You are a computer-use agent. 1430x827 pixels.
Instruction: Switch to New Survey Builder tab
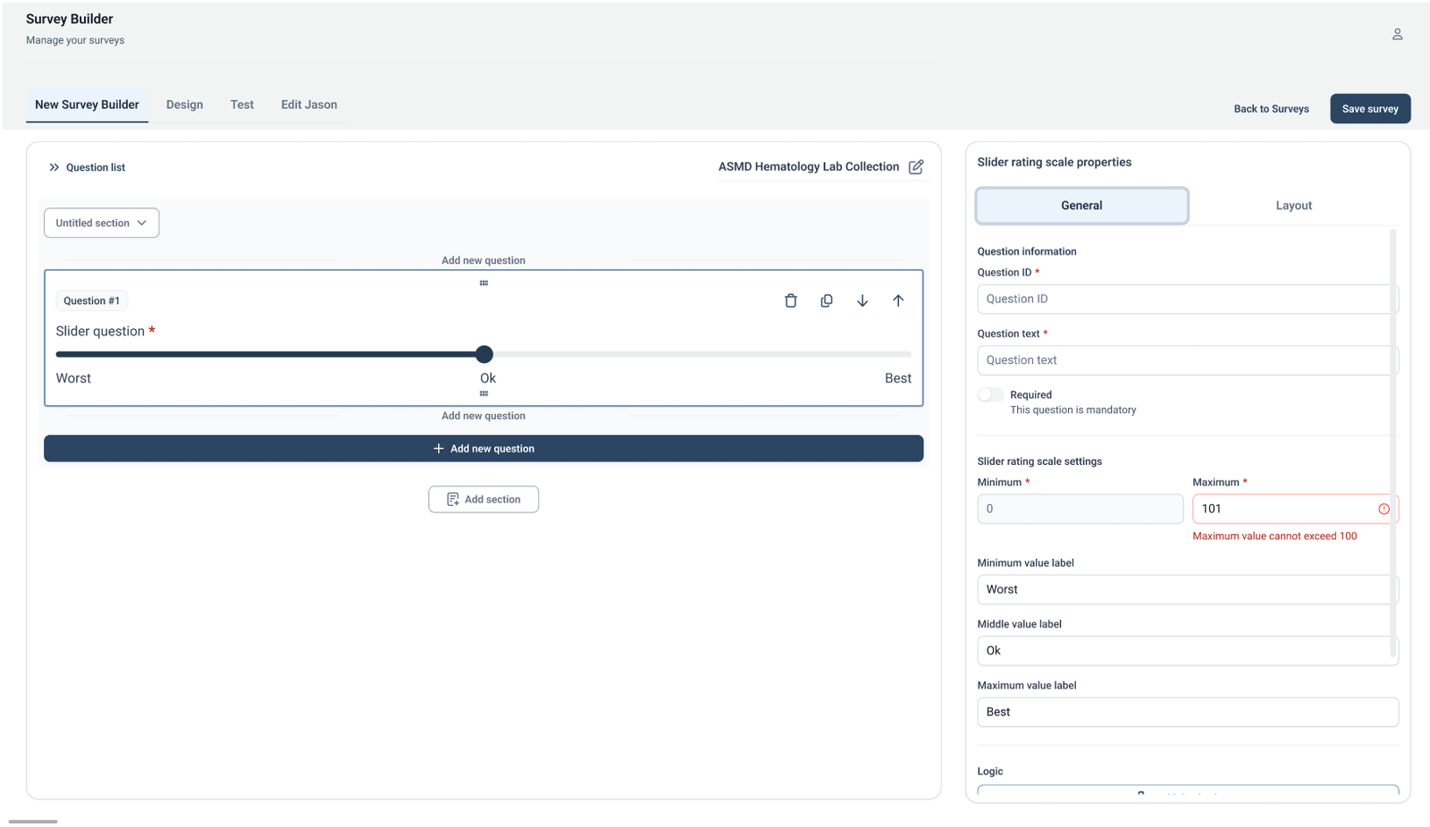tap(87, 105)
